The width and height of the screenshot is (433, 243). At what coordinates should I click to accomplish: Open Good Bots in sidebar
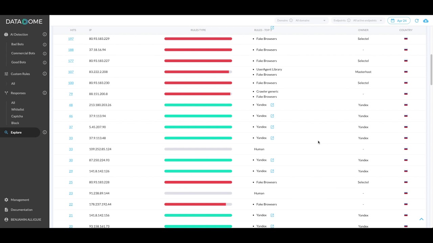19,62
